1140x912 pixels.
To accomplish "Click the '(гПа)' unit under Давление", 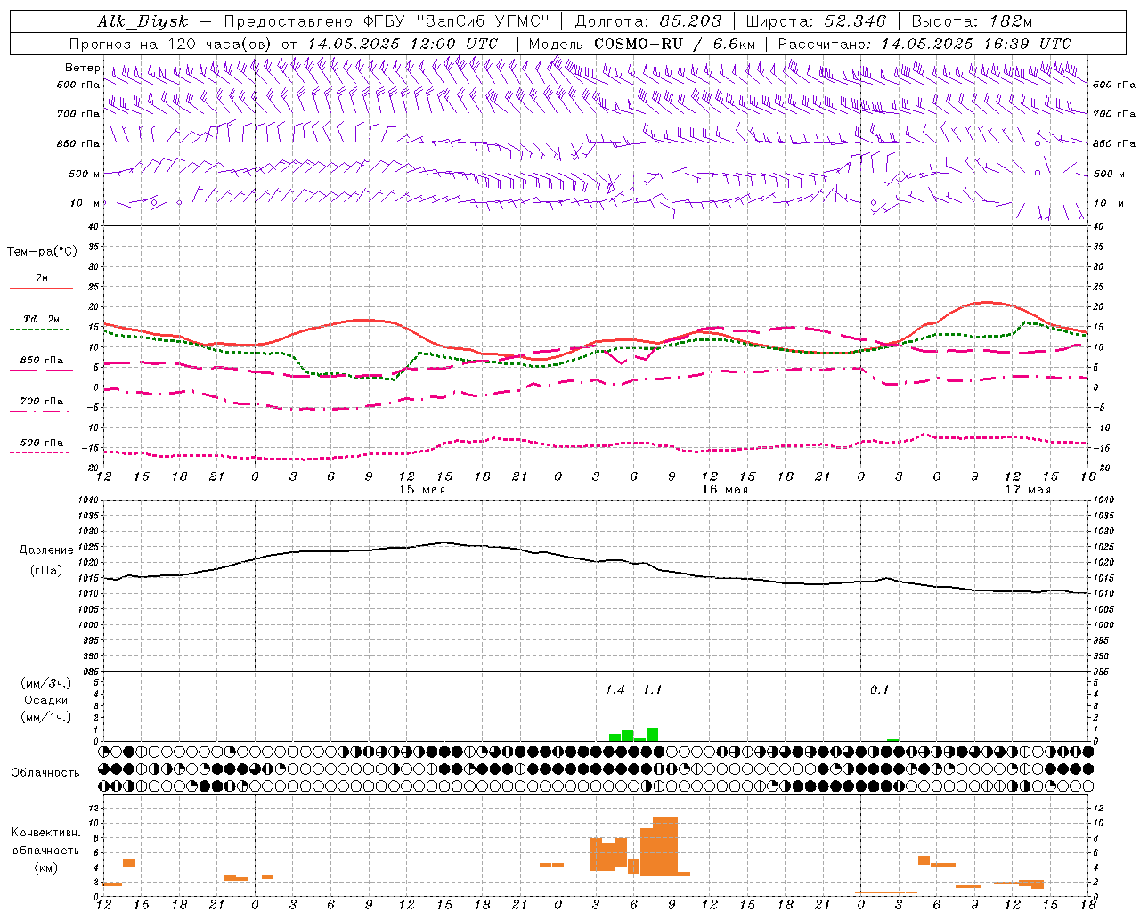I will coord(45,570).
